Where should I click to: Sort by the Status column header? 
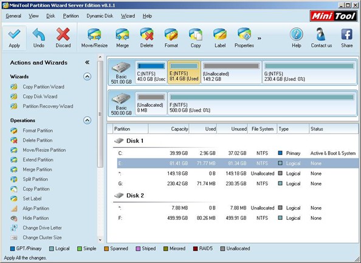(334, 129)
